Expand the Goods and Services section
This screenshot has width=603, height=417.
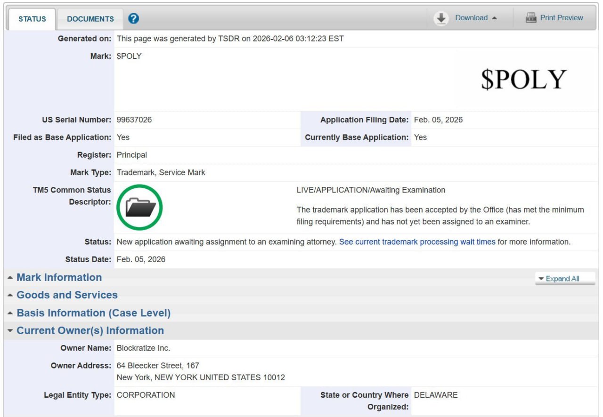pos(67,295)
